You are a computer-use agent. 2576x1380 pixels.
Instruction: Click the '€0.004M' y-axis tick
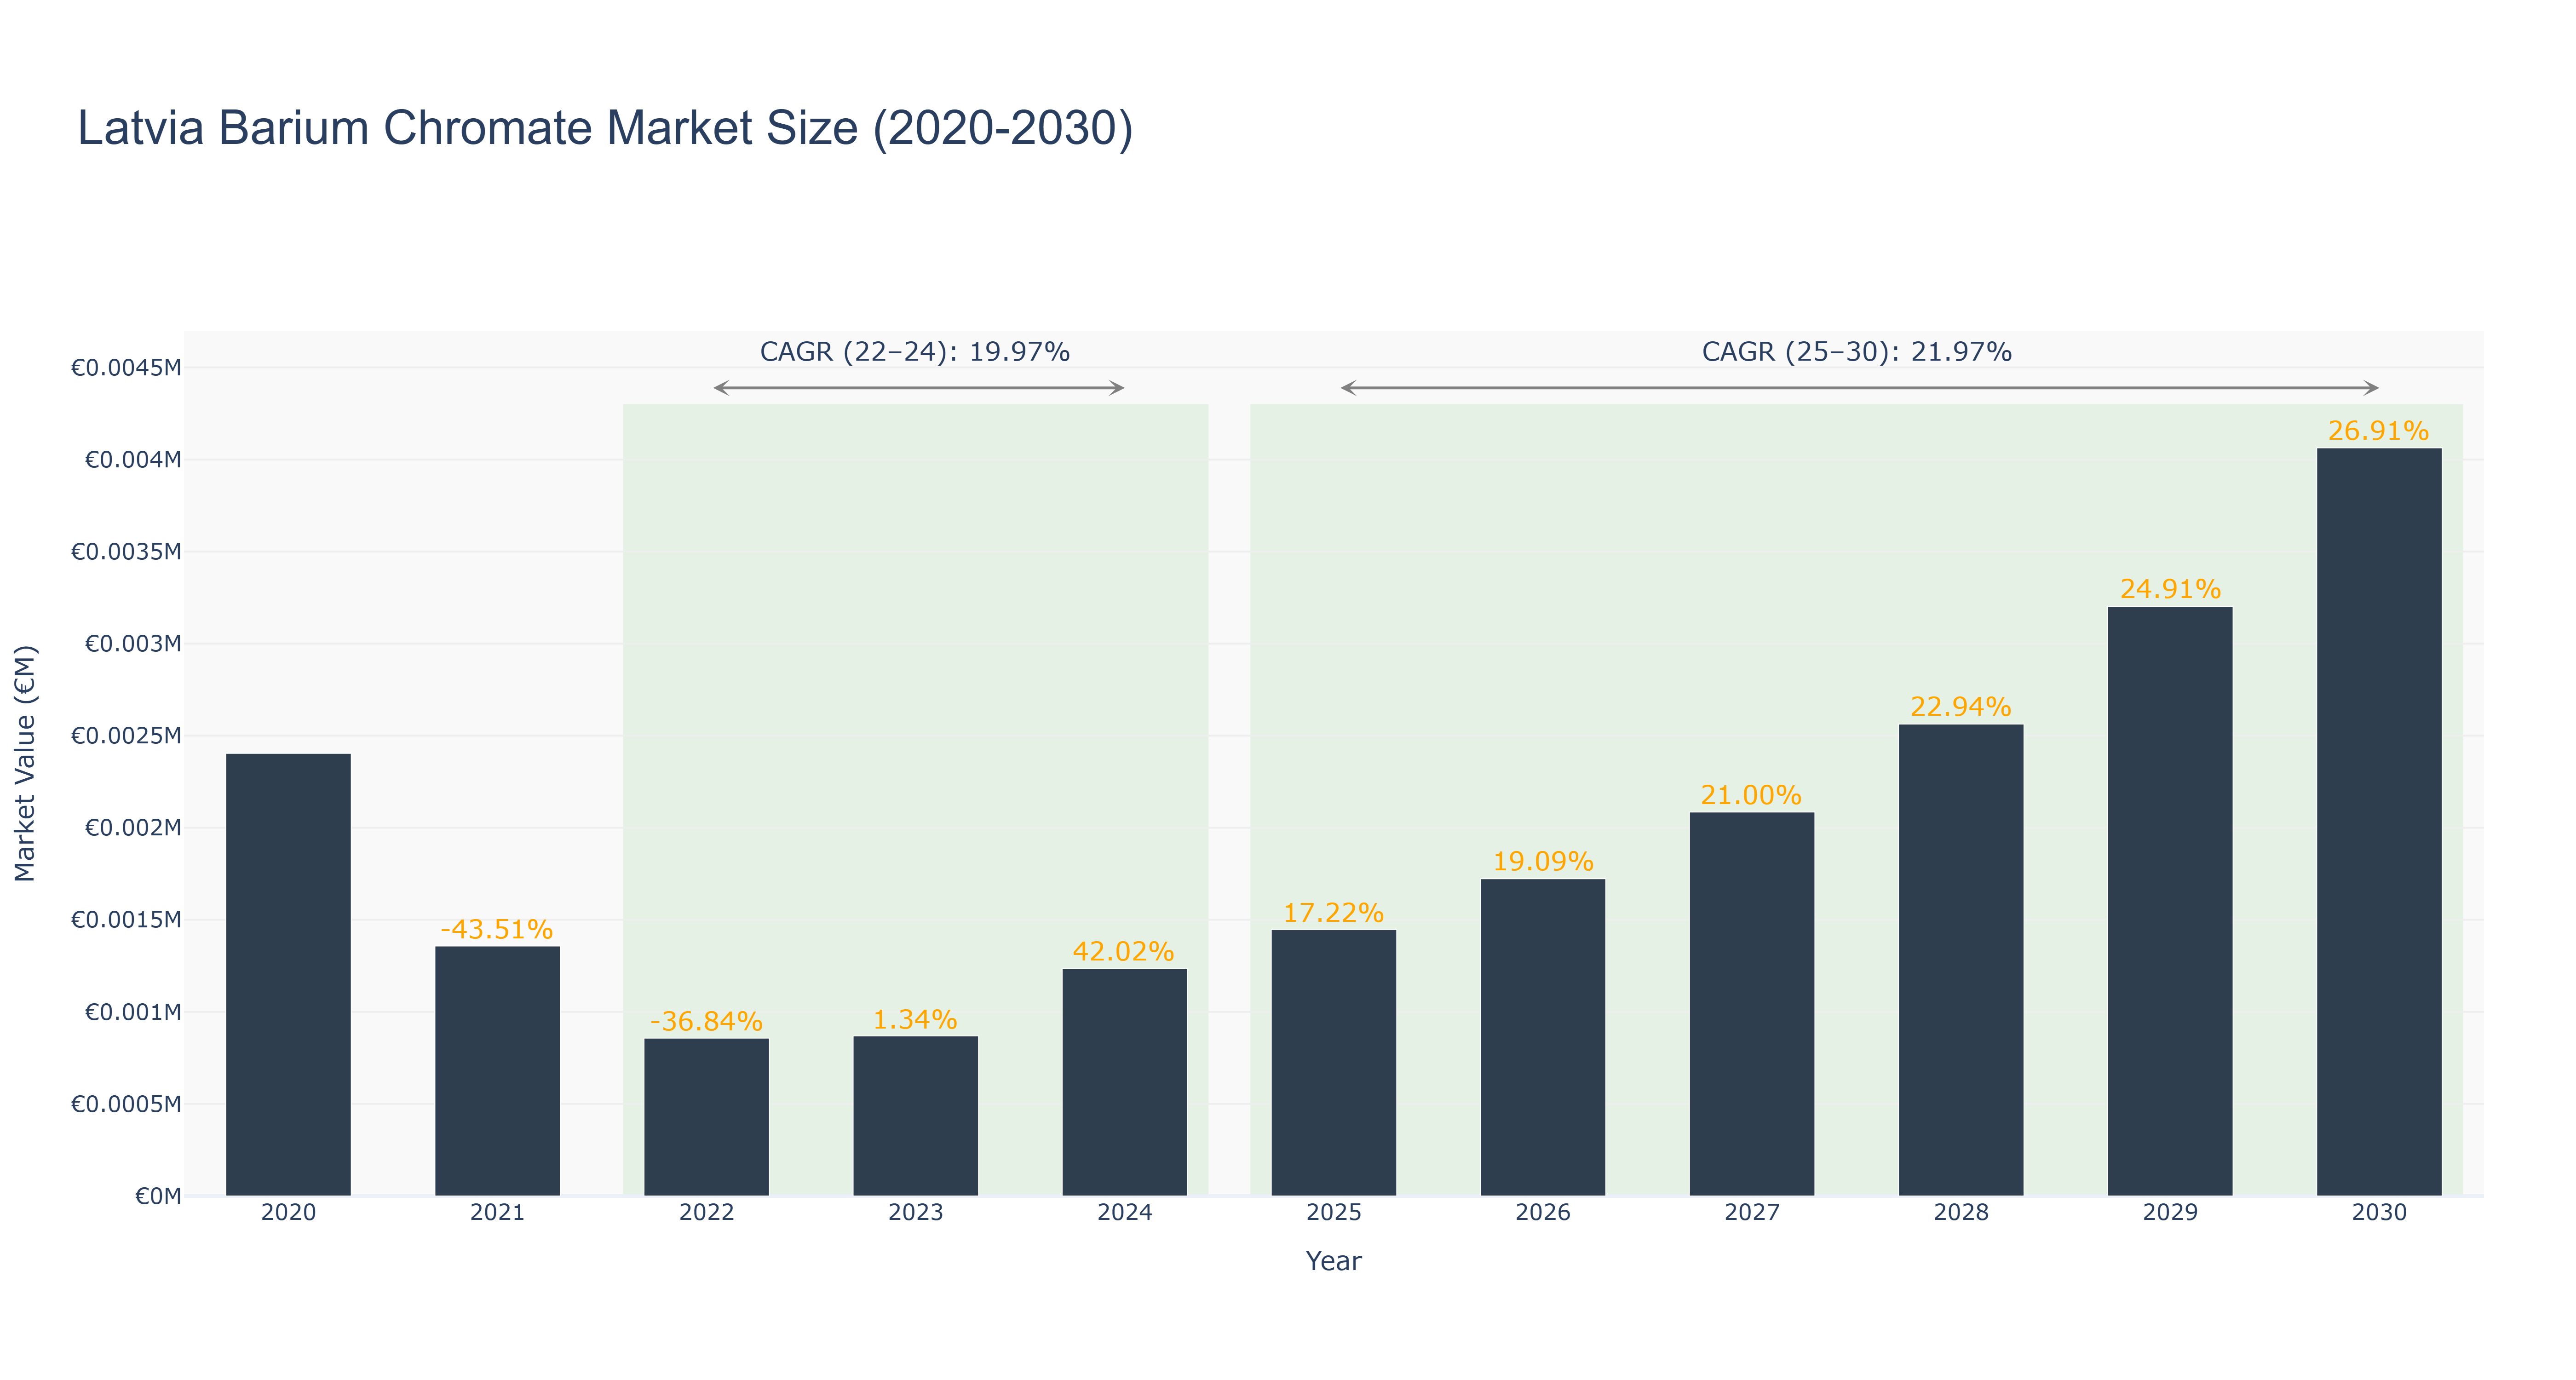(133, 460)
